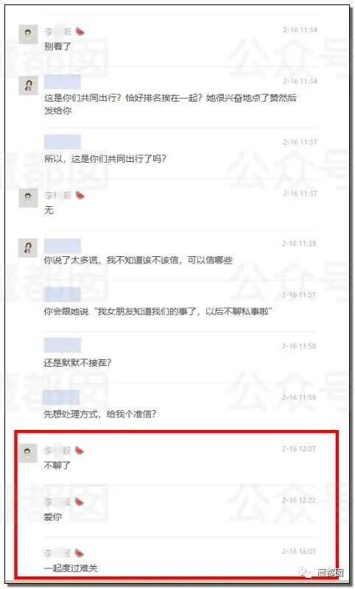Click the timestamp 2-16 12:07

[x=299, y=449]
